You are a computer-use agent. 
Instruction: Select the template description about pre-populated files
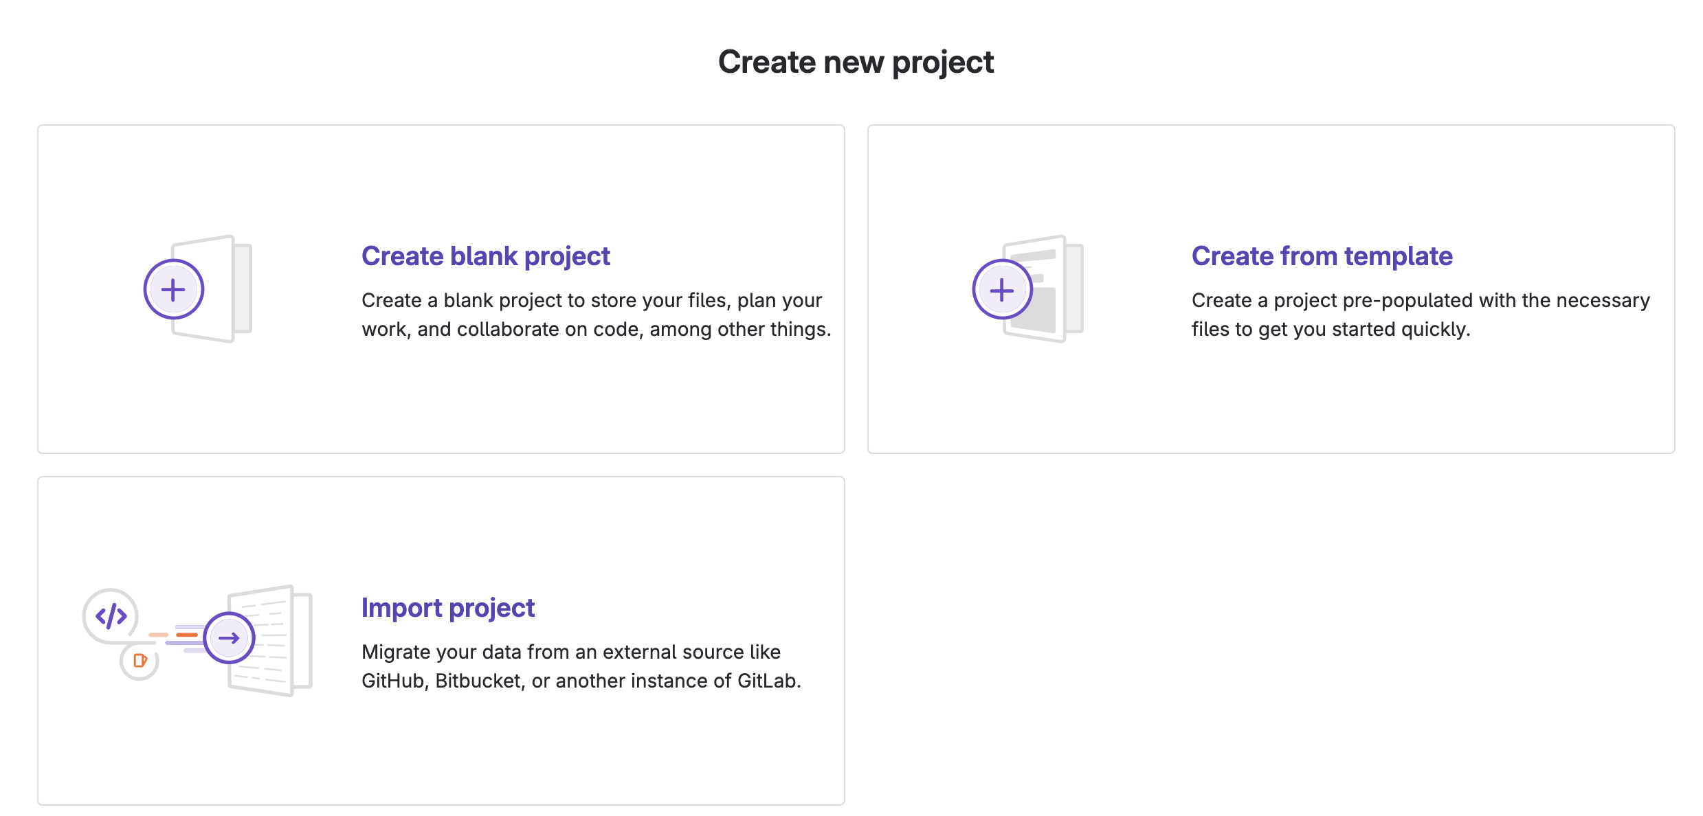(x=1421, y=315)
